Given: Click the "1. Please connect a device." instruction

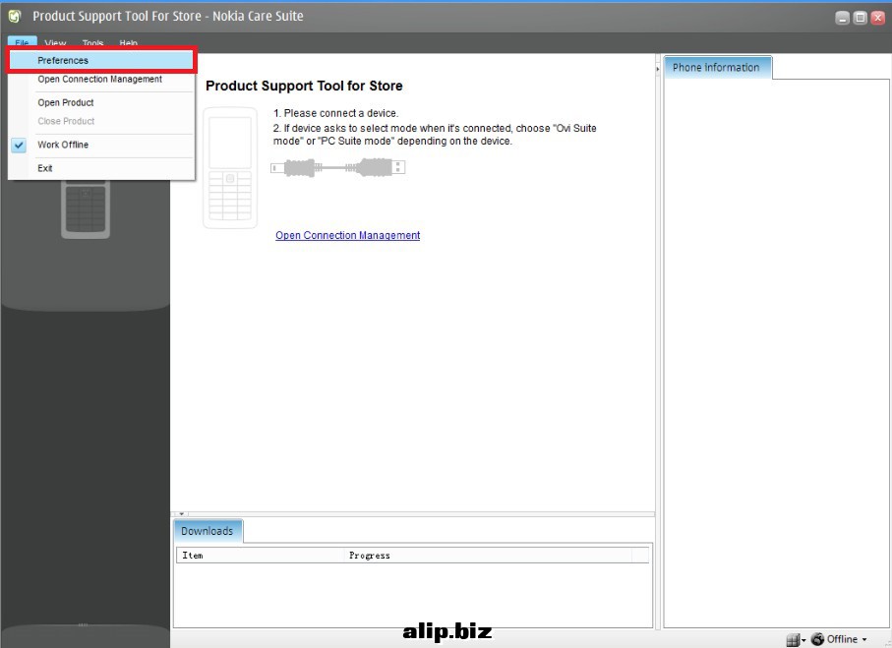Looking at the screenshot, I should (x=335, y=113).
